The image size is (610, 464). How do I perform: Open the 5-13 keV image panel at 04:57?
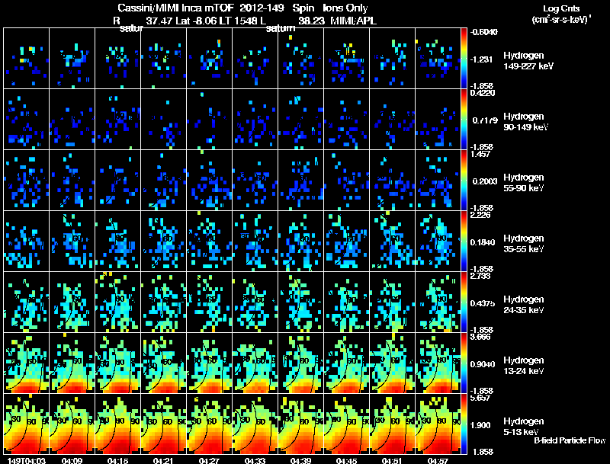(x=438, y=424)
